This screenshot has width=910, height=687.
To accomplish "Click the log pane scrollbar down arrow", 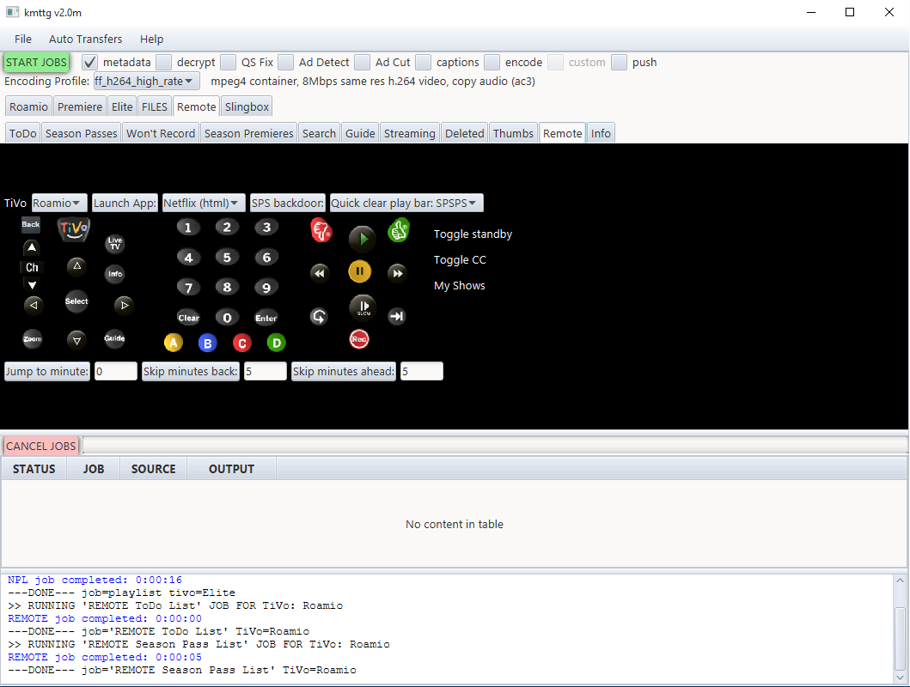I will pos(900,677).
